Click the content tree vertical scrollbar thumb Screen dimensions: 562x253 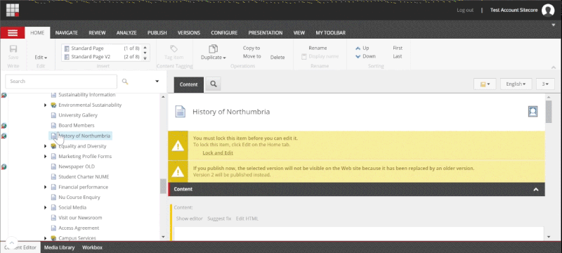[163, 186]
